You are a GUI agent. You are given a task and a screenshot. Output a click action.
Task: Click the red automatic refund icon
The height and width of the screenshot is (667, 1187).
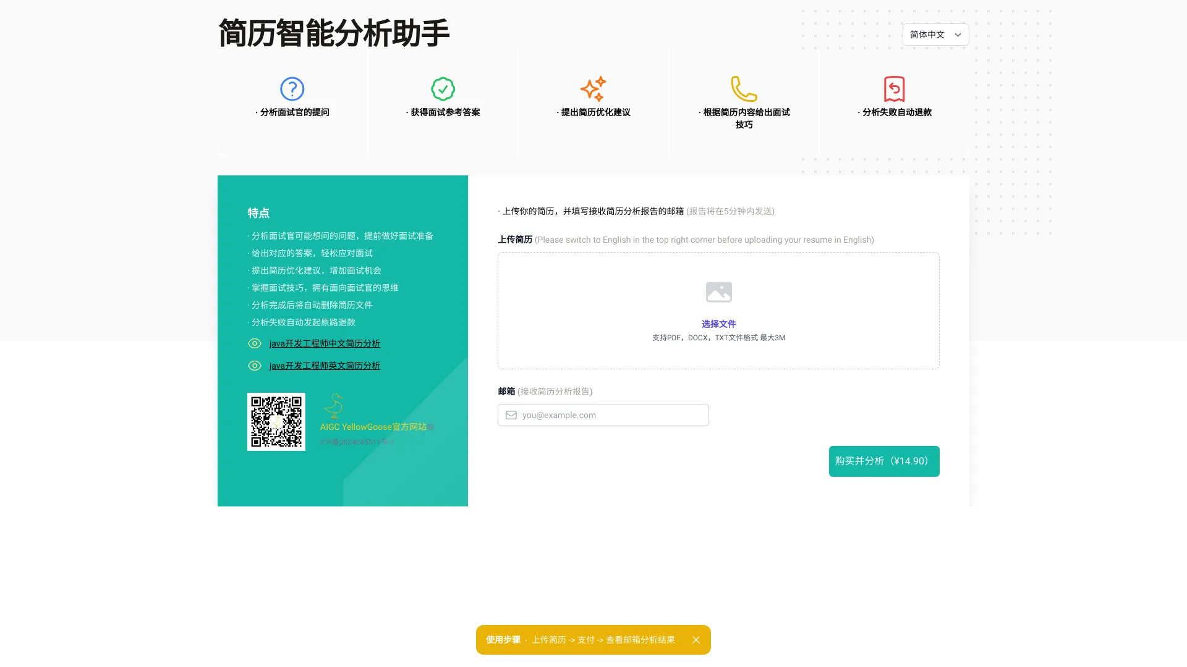click(x=894, y=88)
